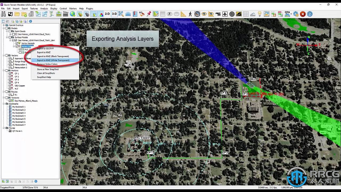Click the helicopter landing zone icon
This screenshot has height=192, width=341.
(x=218, y=14)
